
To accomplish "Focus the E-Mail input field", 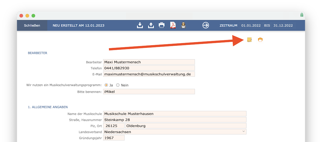I will click(x=149, y=74).
